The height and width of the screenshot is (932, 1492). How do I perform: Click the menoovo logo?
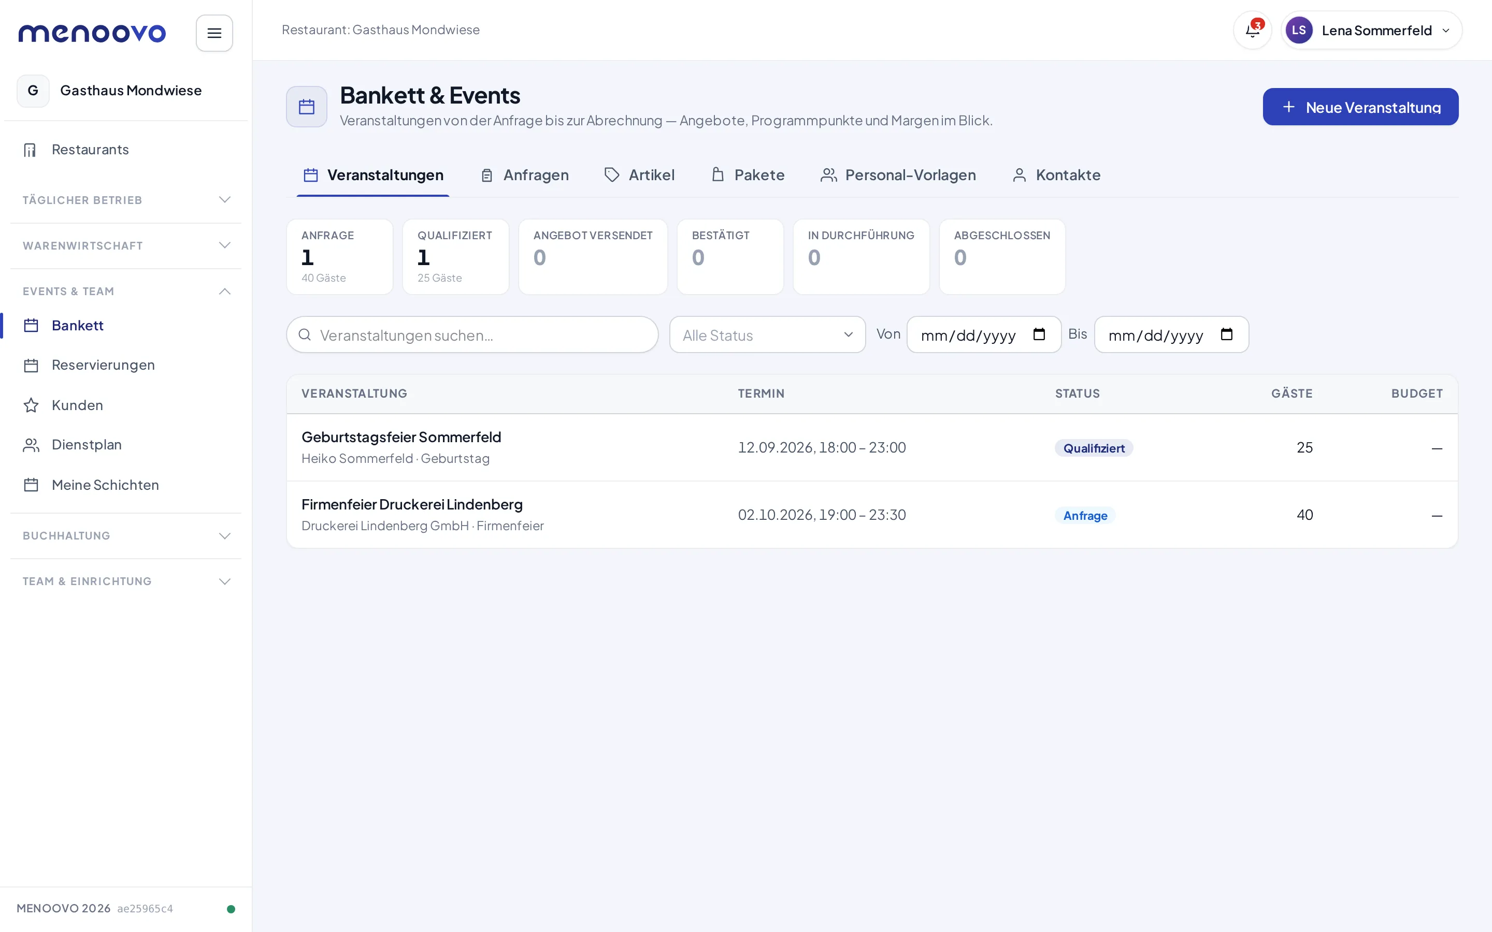tap(92, 33)
